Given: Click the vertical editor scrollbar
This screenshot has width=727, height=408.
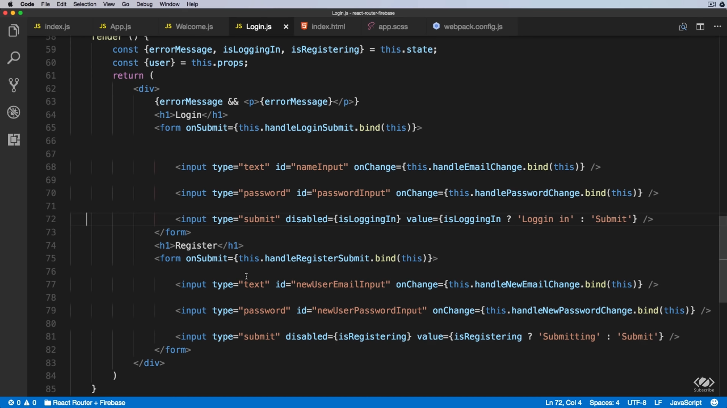Looking at the screenshot, I should (722, 259).
